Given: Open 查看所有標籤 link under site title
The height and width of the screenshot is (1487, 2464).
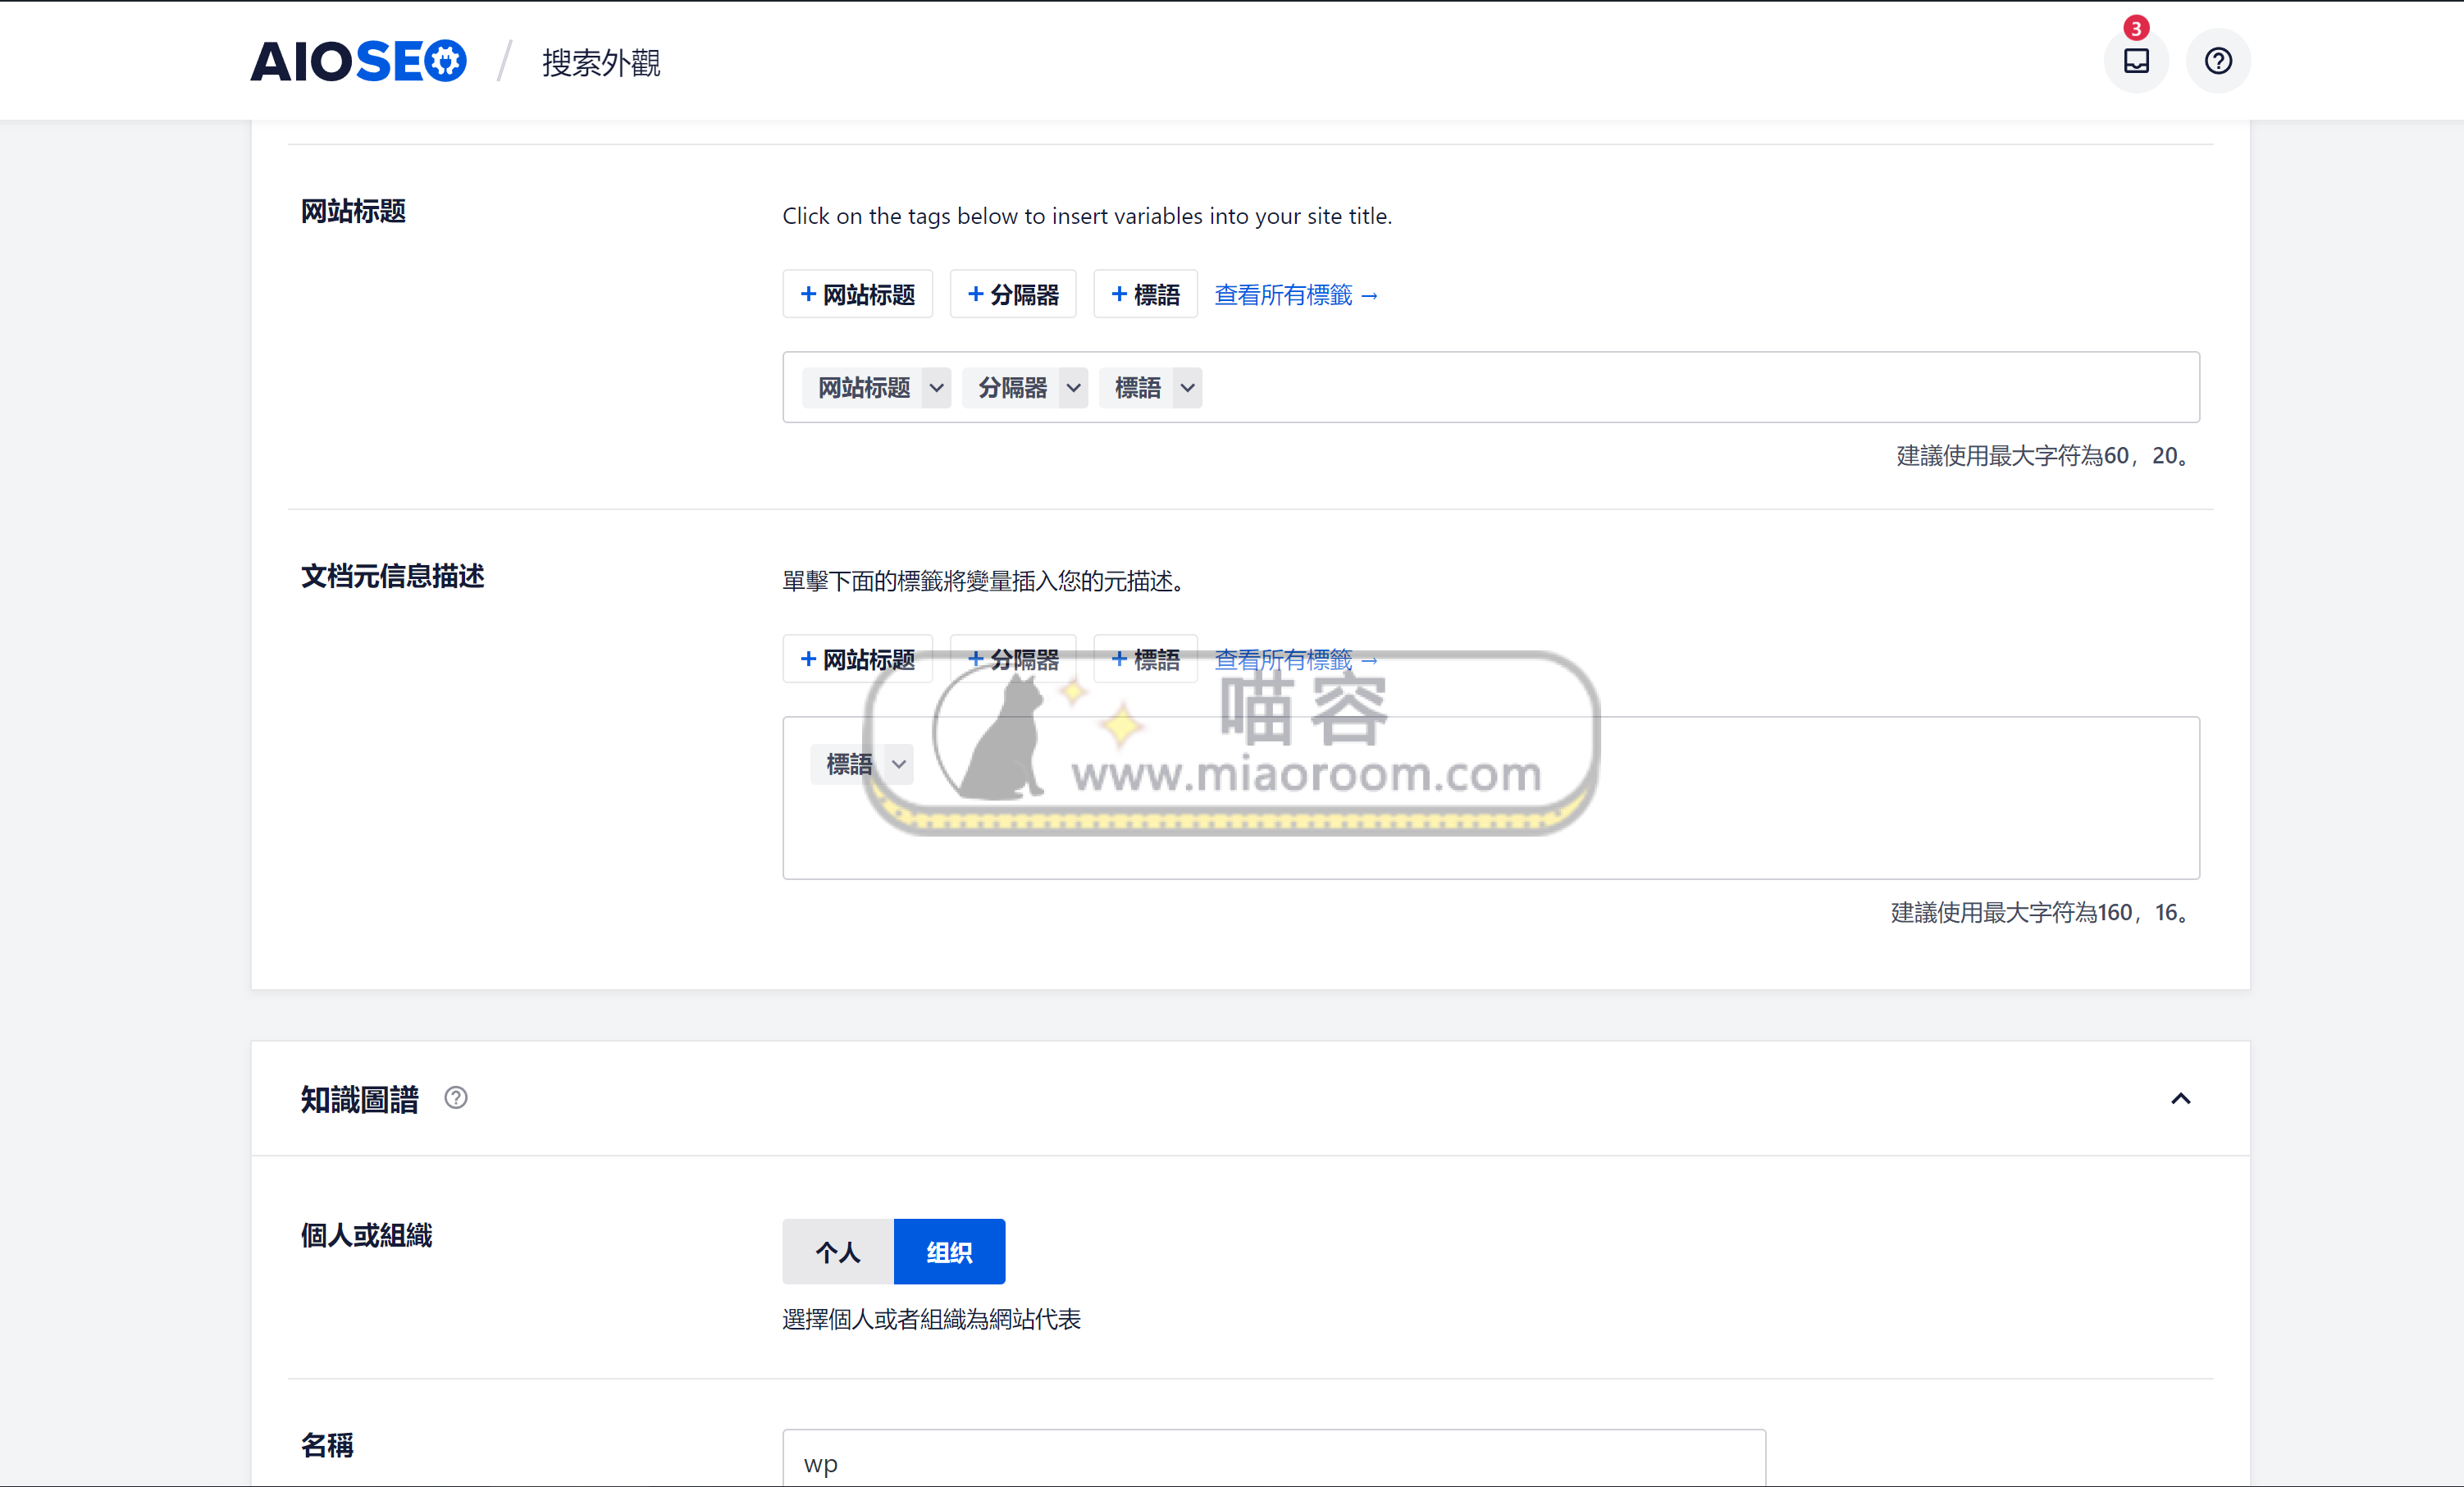Looking at the screenshot, I should point(1296,295).
